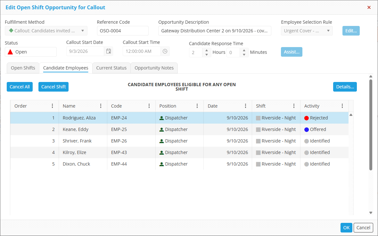Click Dispatcher person icon for Kilroy, Elize
Image resolution: width=378 pixels, height=236 pixels.
tap(161, 153)
